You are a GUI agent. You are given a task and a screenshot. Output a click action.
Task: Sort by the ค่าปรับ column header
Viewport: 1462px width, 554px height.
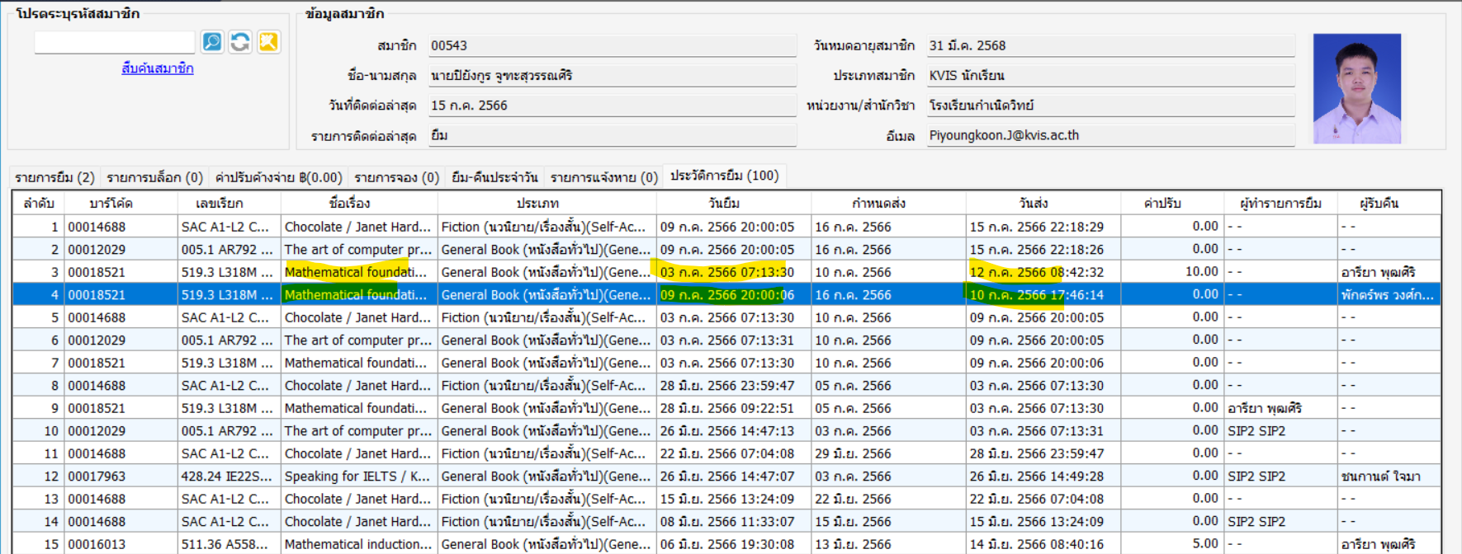tap(1162, 204)
